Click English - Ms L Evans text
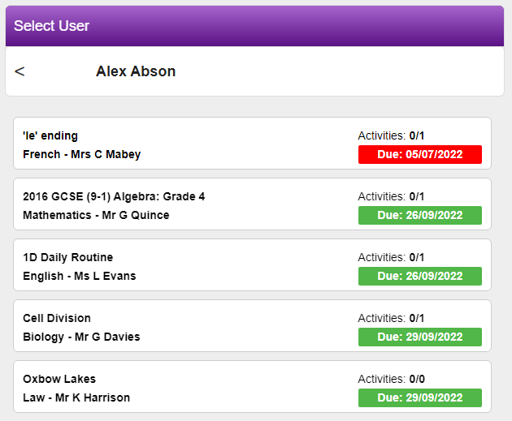 click(x=80, y=276)
